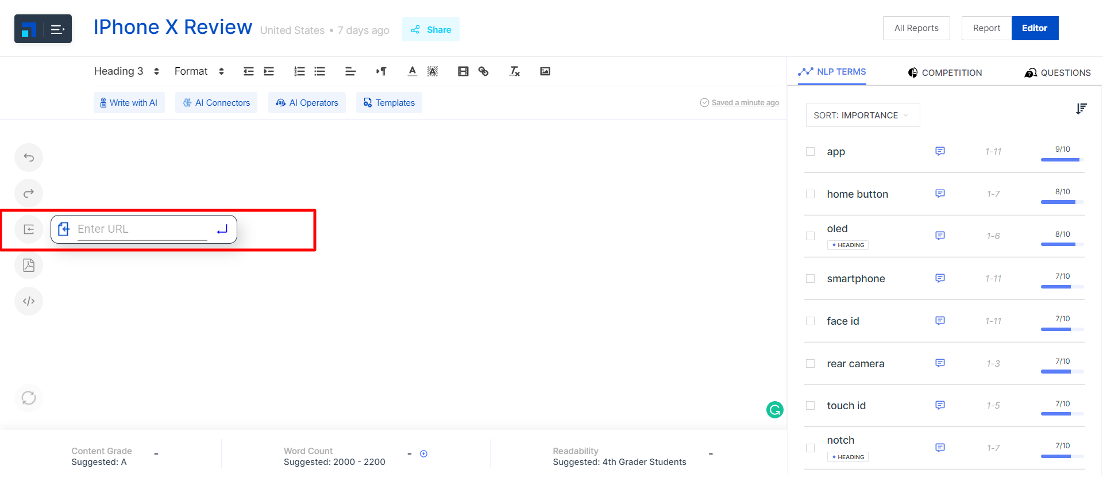Image resolution: width=1103 pixels, height=477 pixels.
Task: Switch to Report view
Action: [x=986, y=28]
